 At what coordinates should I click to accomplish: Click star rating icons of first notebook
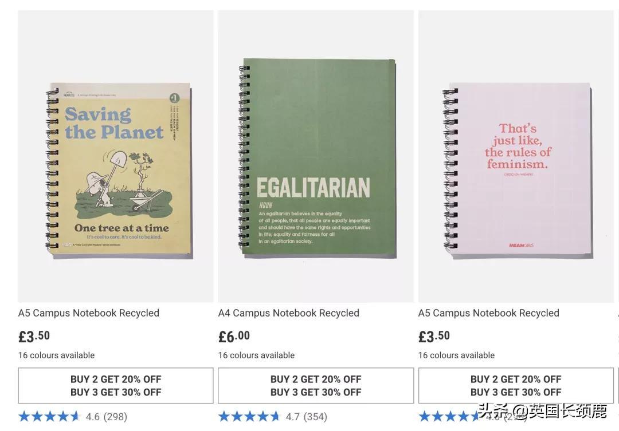point(50,417)
